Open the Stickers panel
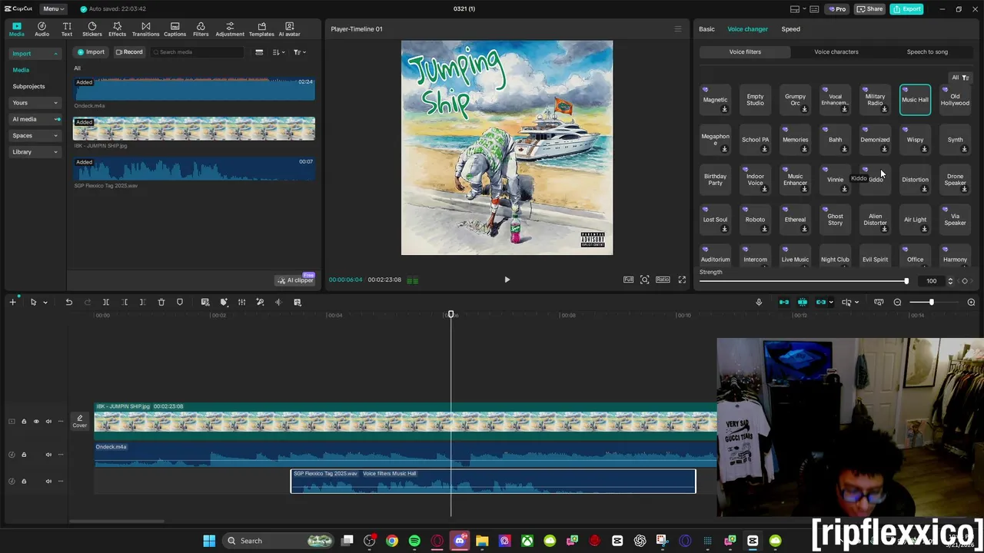This screenshot has height=553, width=984. [92, 29]
